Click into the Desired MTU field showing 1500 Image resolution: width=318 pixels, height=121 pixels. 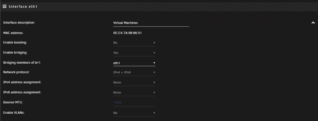[134, 103]
